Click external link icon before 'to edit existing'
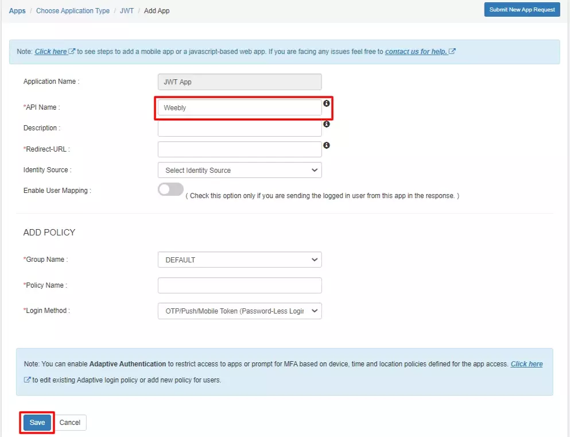 point(27,380)
